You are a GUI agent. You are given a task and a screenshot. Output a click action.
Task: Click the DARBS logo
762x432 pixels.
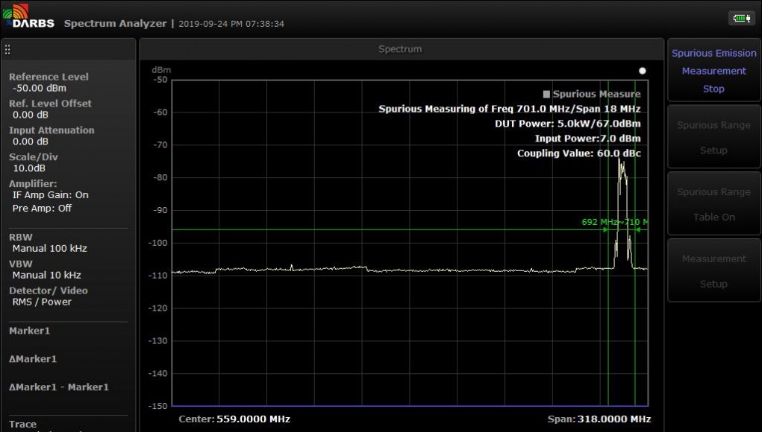pos(28,16)
